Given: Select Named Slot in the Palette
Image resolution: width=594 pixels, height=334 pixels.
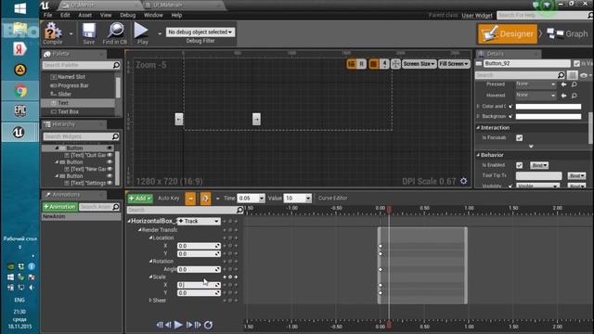Looking at the screenshot, I should click(x=71, y=77).
